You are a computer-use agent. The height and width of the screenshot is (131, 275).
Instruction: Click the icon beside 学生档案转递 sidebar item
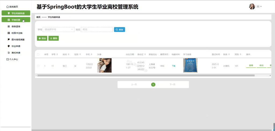[9, 13]
